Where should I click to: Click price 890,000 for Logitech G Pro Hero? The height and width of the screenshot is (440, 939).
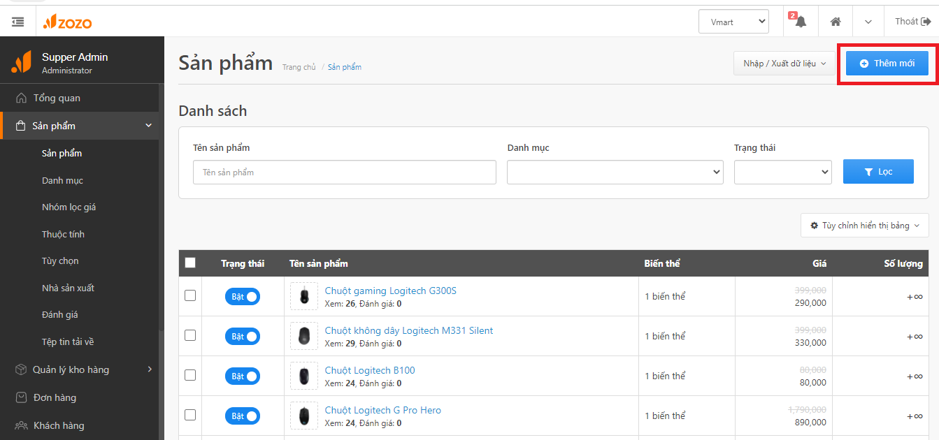810,423
